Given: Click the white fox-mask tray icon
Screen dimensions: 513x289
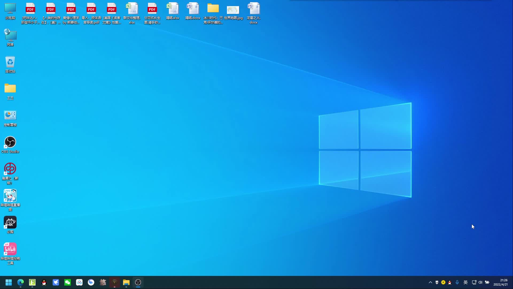Looking at the screenshot, I should pos(437,282).
